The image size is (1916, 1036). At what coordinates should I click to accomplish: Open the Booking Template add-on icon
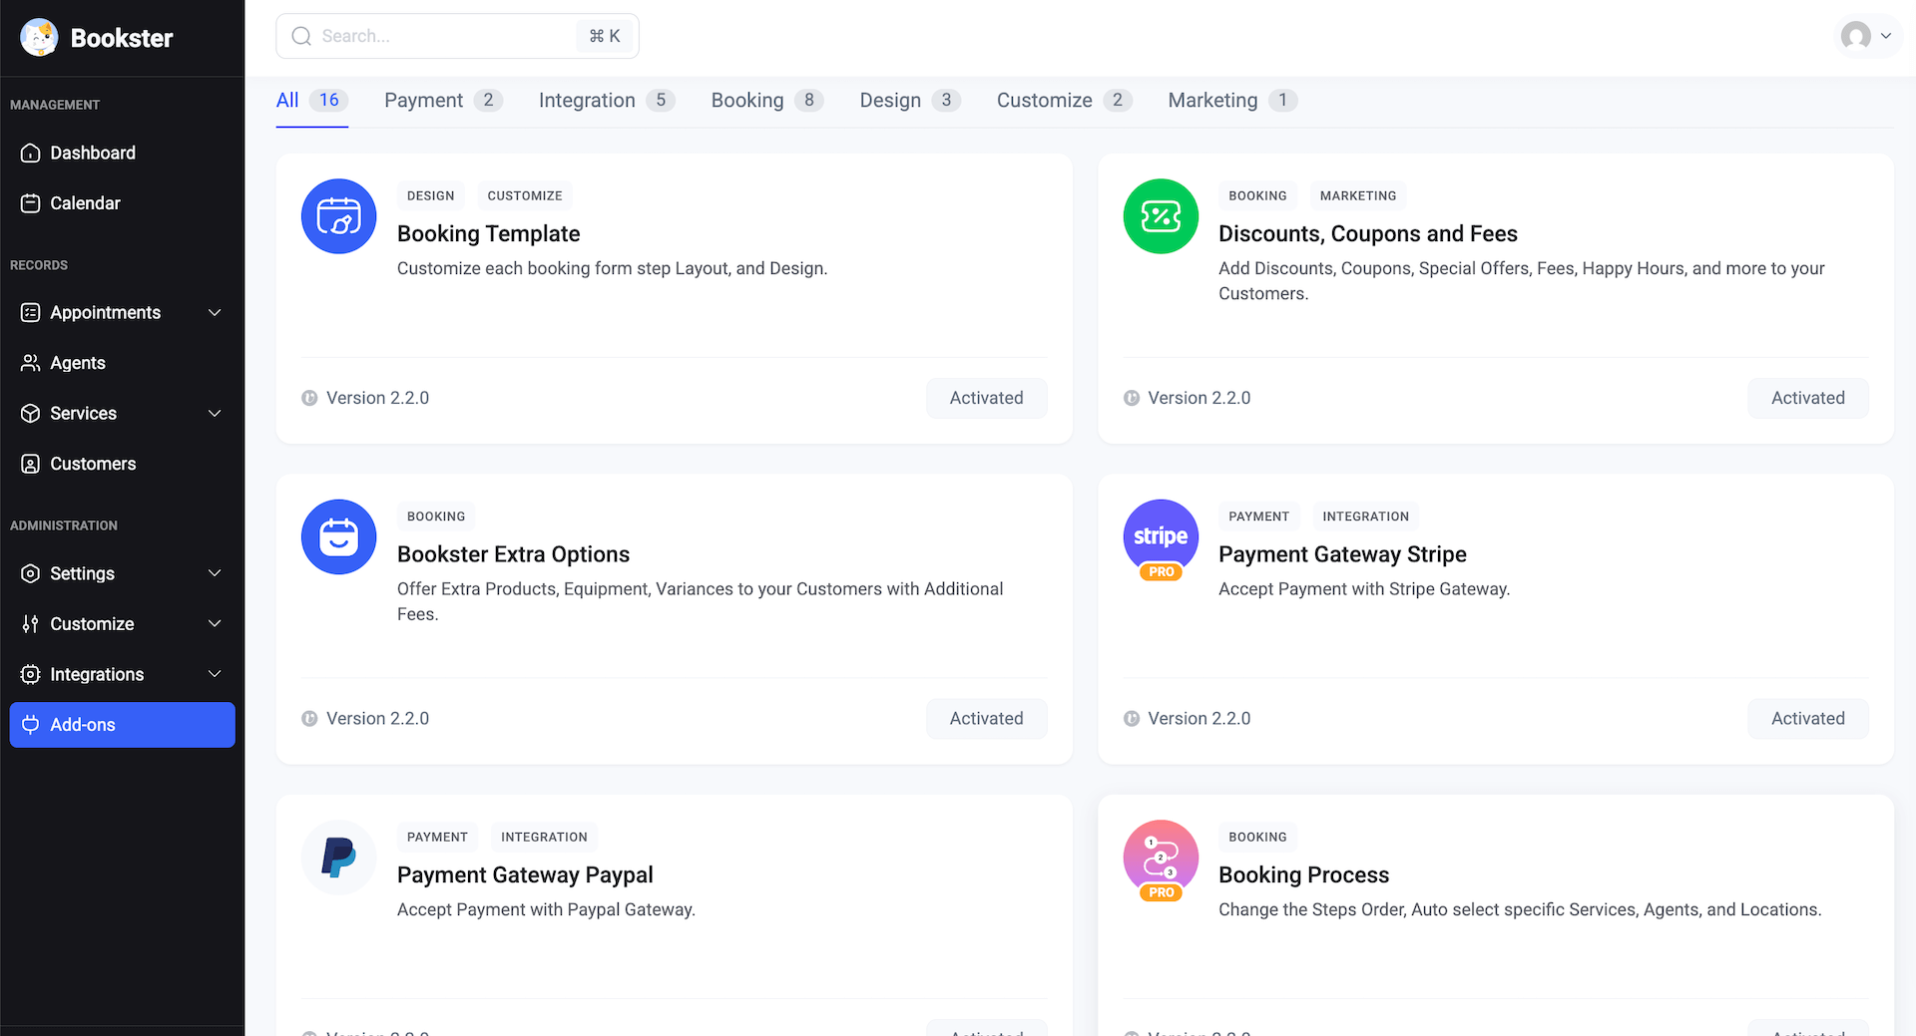point(338,216)
